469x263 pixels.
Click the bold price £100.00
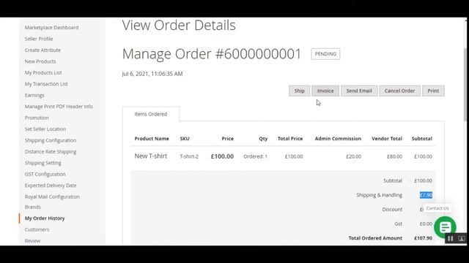[x=222, y=156]
